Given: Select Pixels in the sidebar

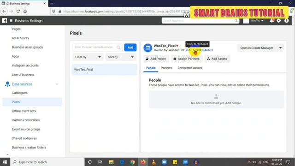Looking at the screenshot, I should tap(32, 102).
